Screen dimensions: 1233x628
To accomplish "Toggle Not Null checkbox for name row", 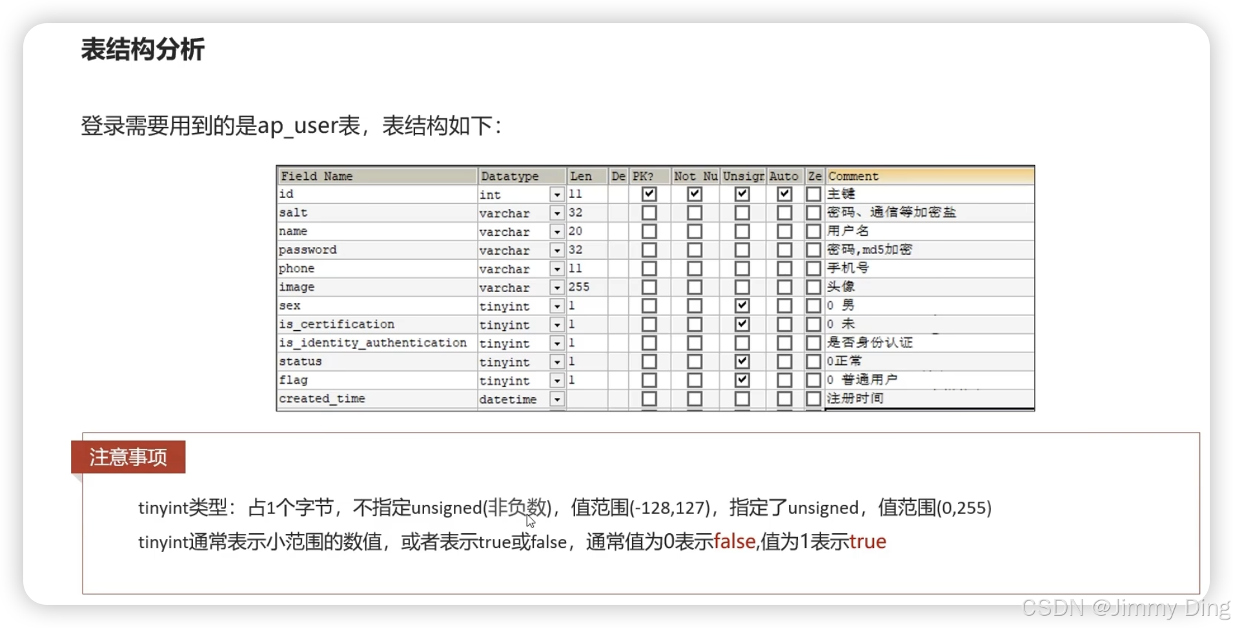I will coord(694,231).
